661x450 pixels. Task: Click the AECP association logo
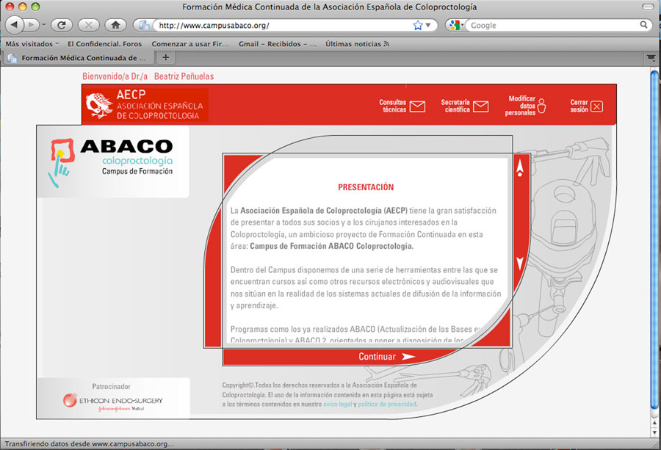145,104
